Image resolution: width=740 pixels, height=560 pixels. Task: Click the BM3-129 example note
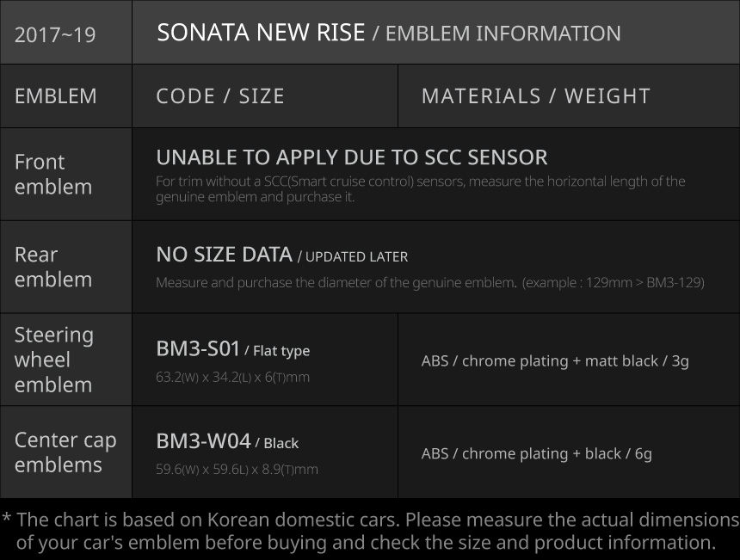click(x=614, y=283)
